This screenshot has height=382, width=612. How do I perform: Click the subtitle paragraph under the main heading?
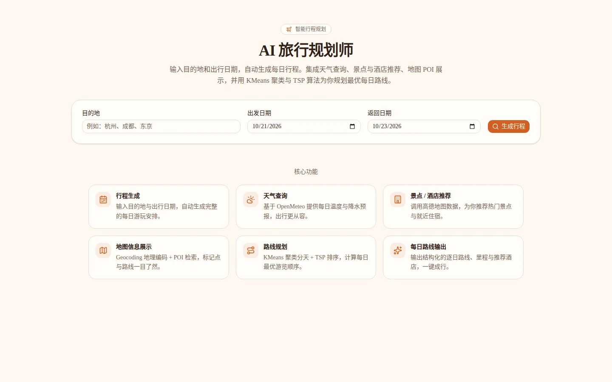point(306,75)
